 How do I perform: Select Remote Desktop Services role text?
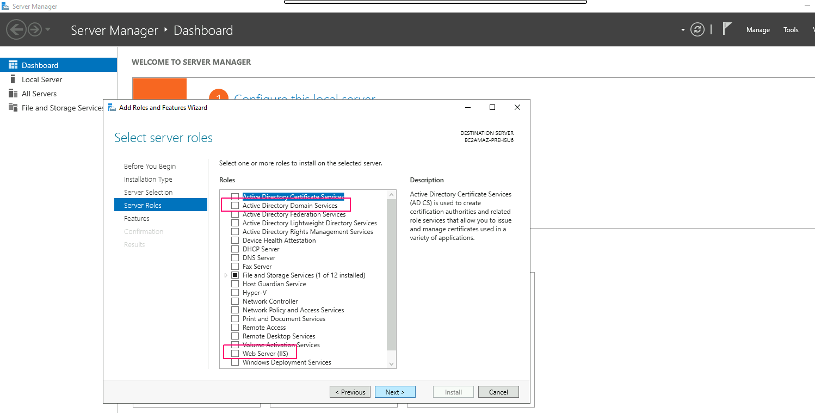279,336
